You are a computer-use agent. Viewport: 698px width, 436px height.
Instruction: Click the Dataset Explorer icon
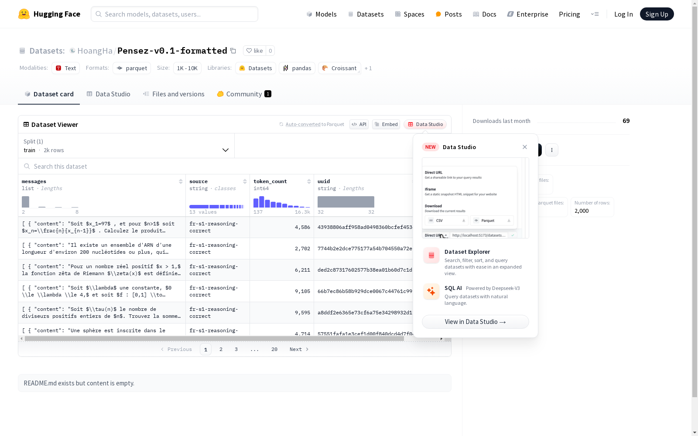(431, 255)
